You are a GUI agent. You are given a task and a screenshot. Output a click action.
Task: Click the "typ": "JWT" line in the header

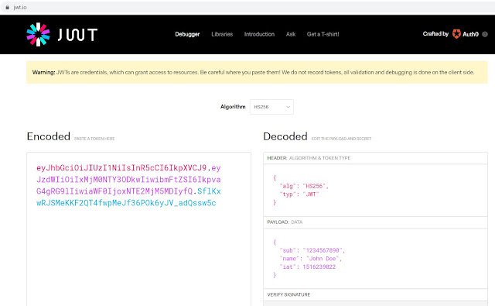(299, 194)
